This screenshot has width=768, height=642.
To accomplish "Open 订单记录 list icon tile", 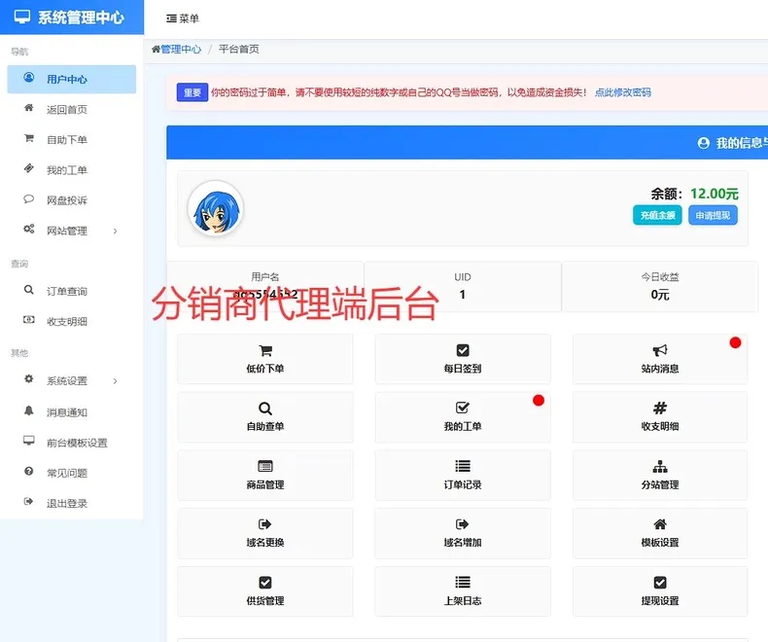I will pos(463,467).
